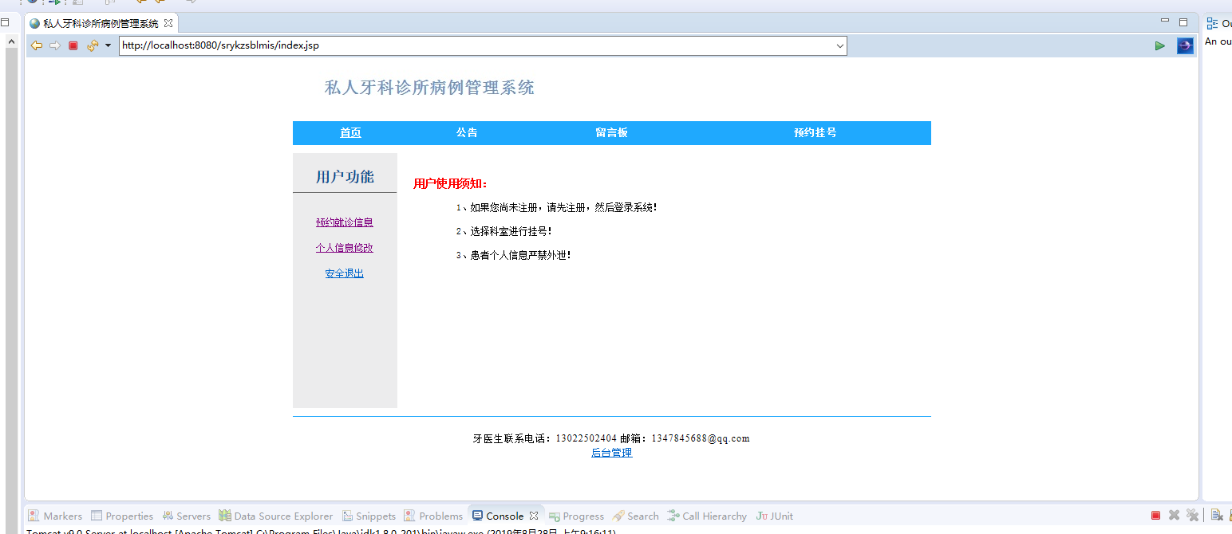Select 留言板 in the site navigation bar

click(612, 132)
